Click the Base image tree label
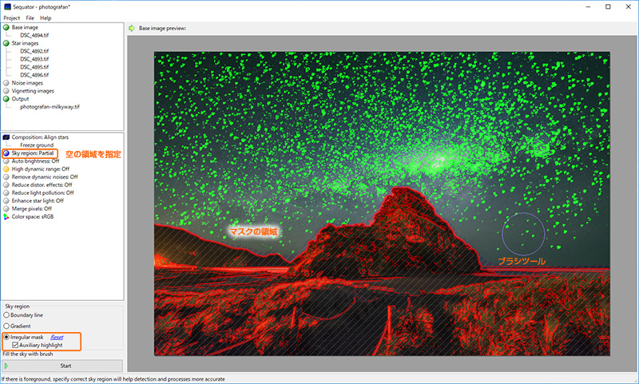Viewport: 639px width, 384px height. pyautogui.click(x=25, y=27)
